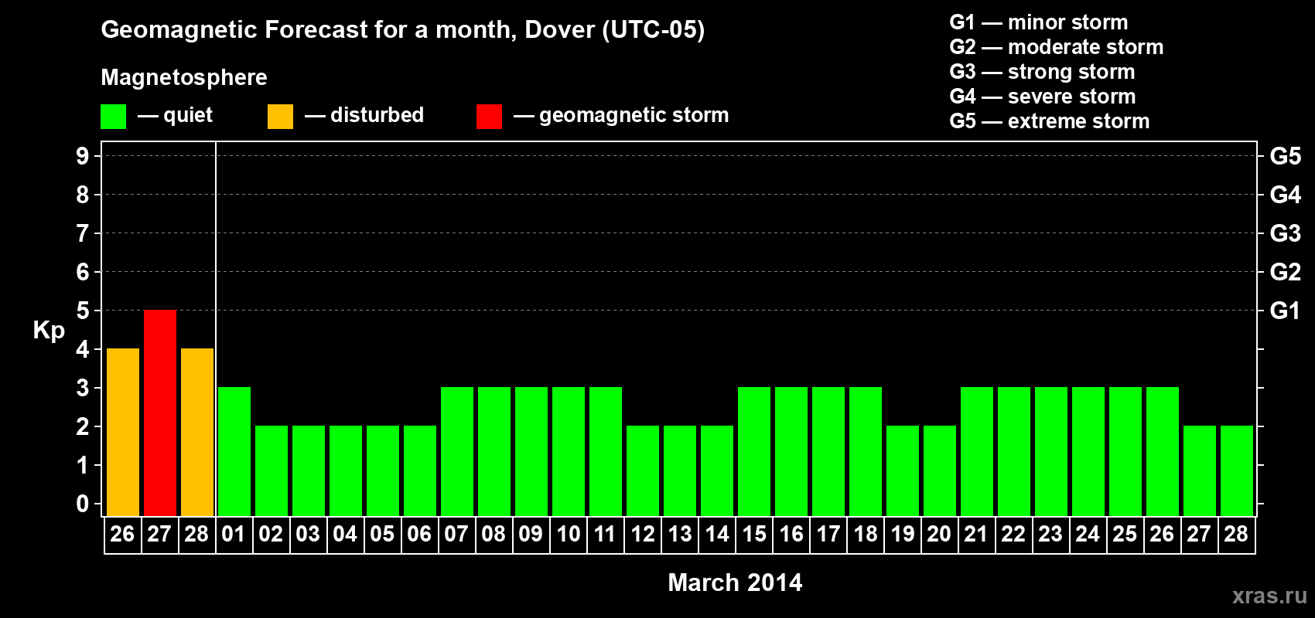The height and width of the screenshot is (618, 1315).
Task: Click the date label 13
Action: pos(679,535)
